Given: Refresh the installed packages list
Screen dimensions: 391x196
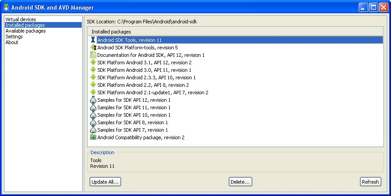Looking at the screenshot, I should pyautogui.click(x=370, y=181).
